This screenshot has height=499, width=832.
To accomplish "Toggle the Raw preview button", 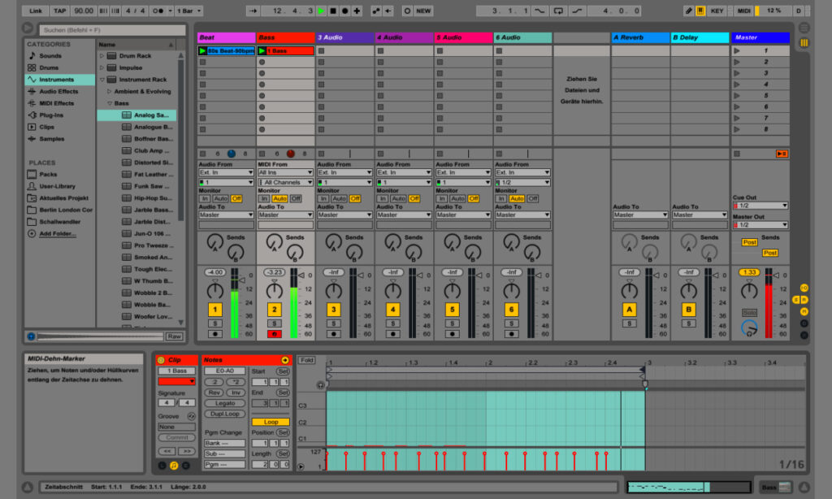I will pos(174,336).
